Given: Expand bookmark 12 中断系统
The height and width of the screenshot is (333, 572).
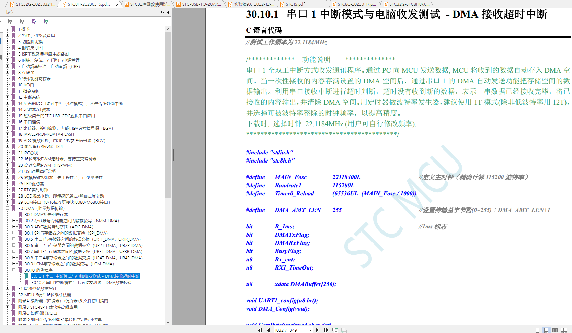Looking at the screenshot, I should (x=8, y=97).
